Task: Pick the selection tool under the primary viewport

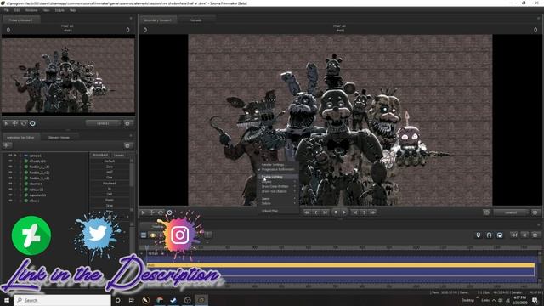Action: pyautogui.click(x=6, y=123)
